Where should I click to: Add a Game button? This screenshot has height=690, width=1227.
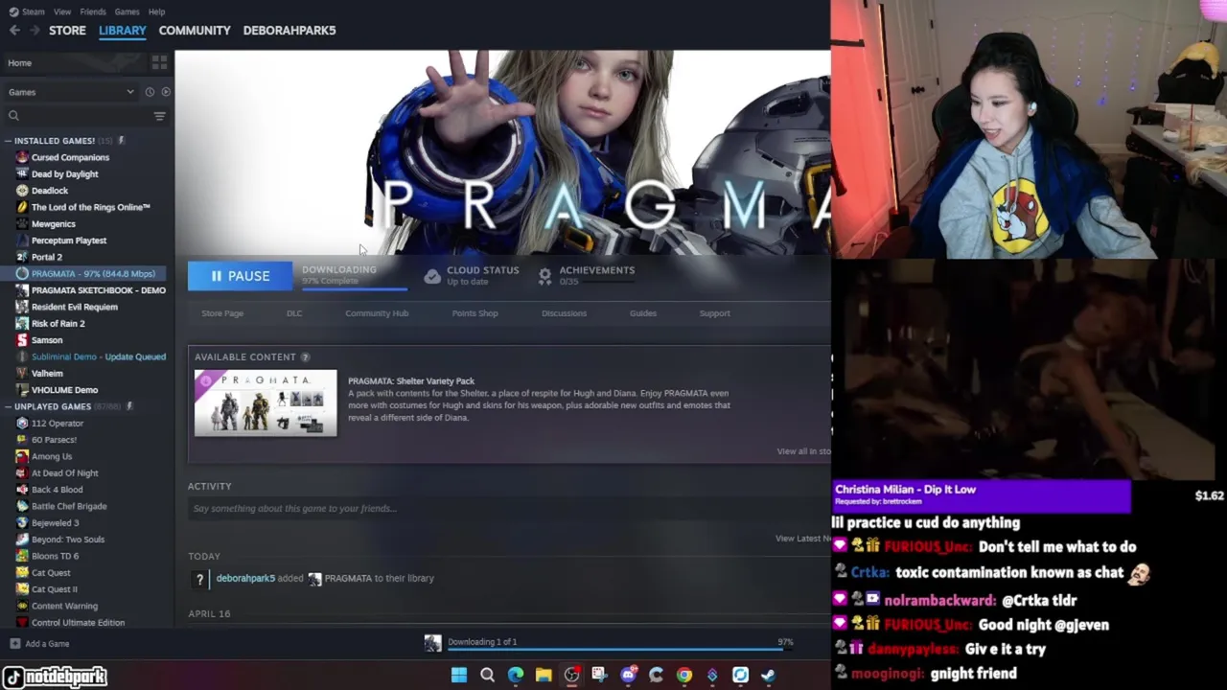39,644
